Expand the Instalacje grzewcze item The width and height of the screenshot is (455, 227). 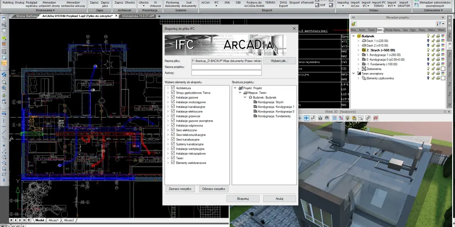(x=168, y=116)
